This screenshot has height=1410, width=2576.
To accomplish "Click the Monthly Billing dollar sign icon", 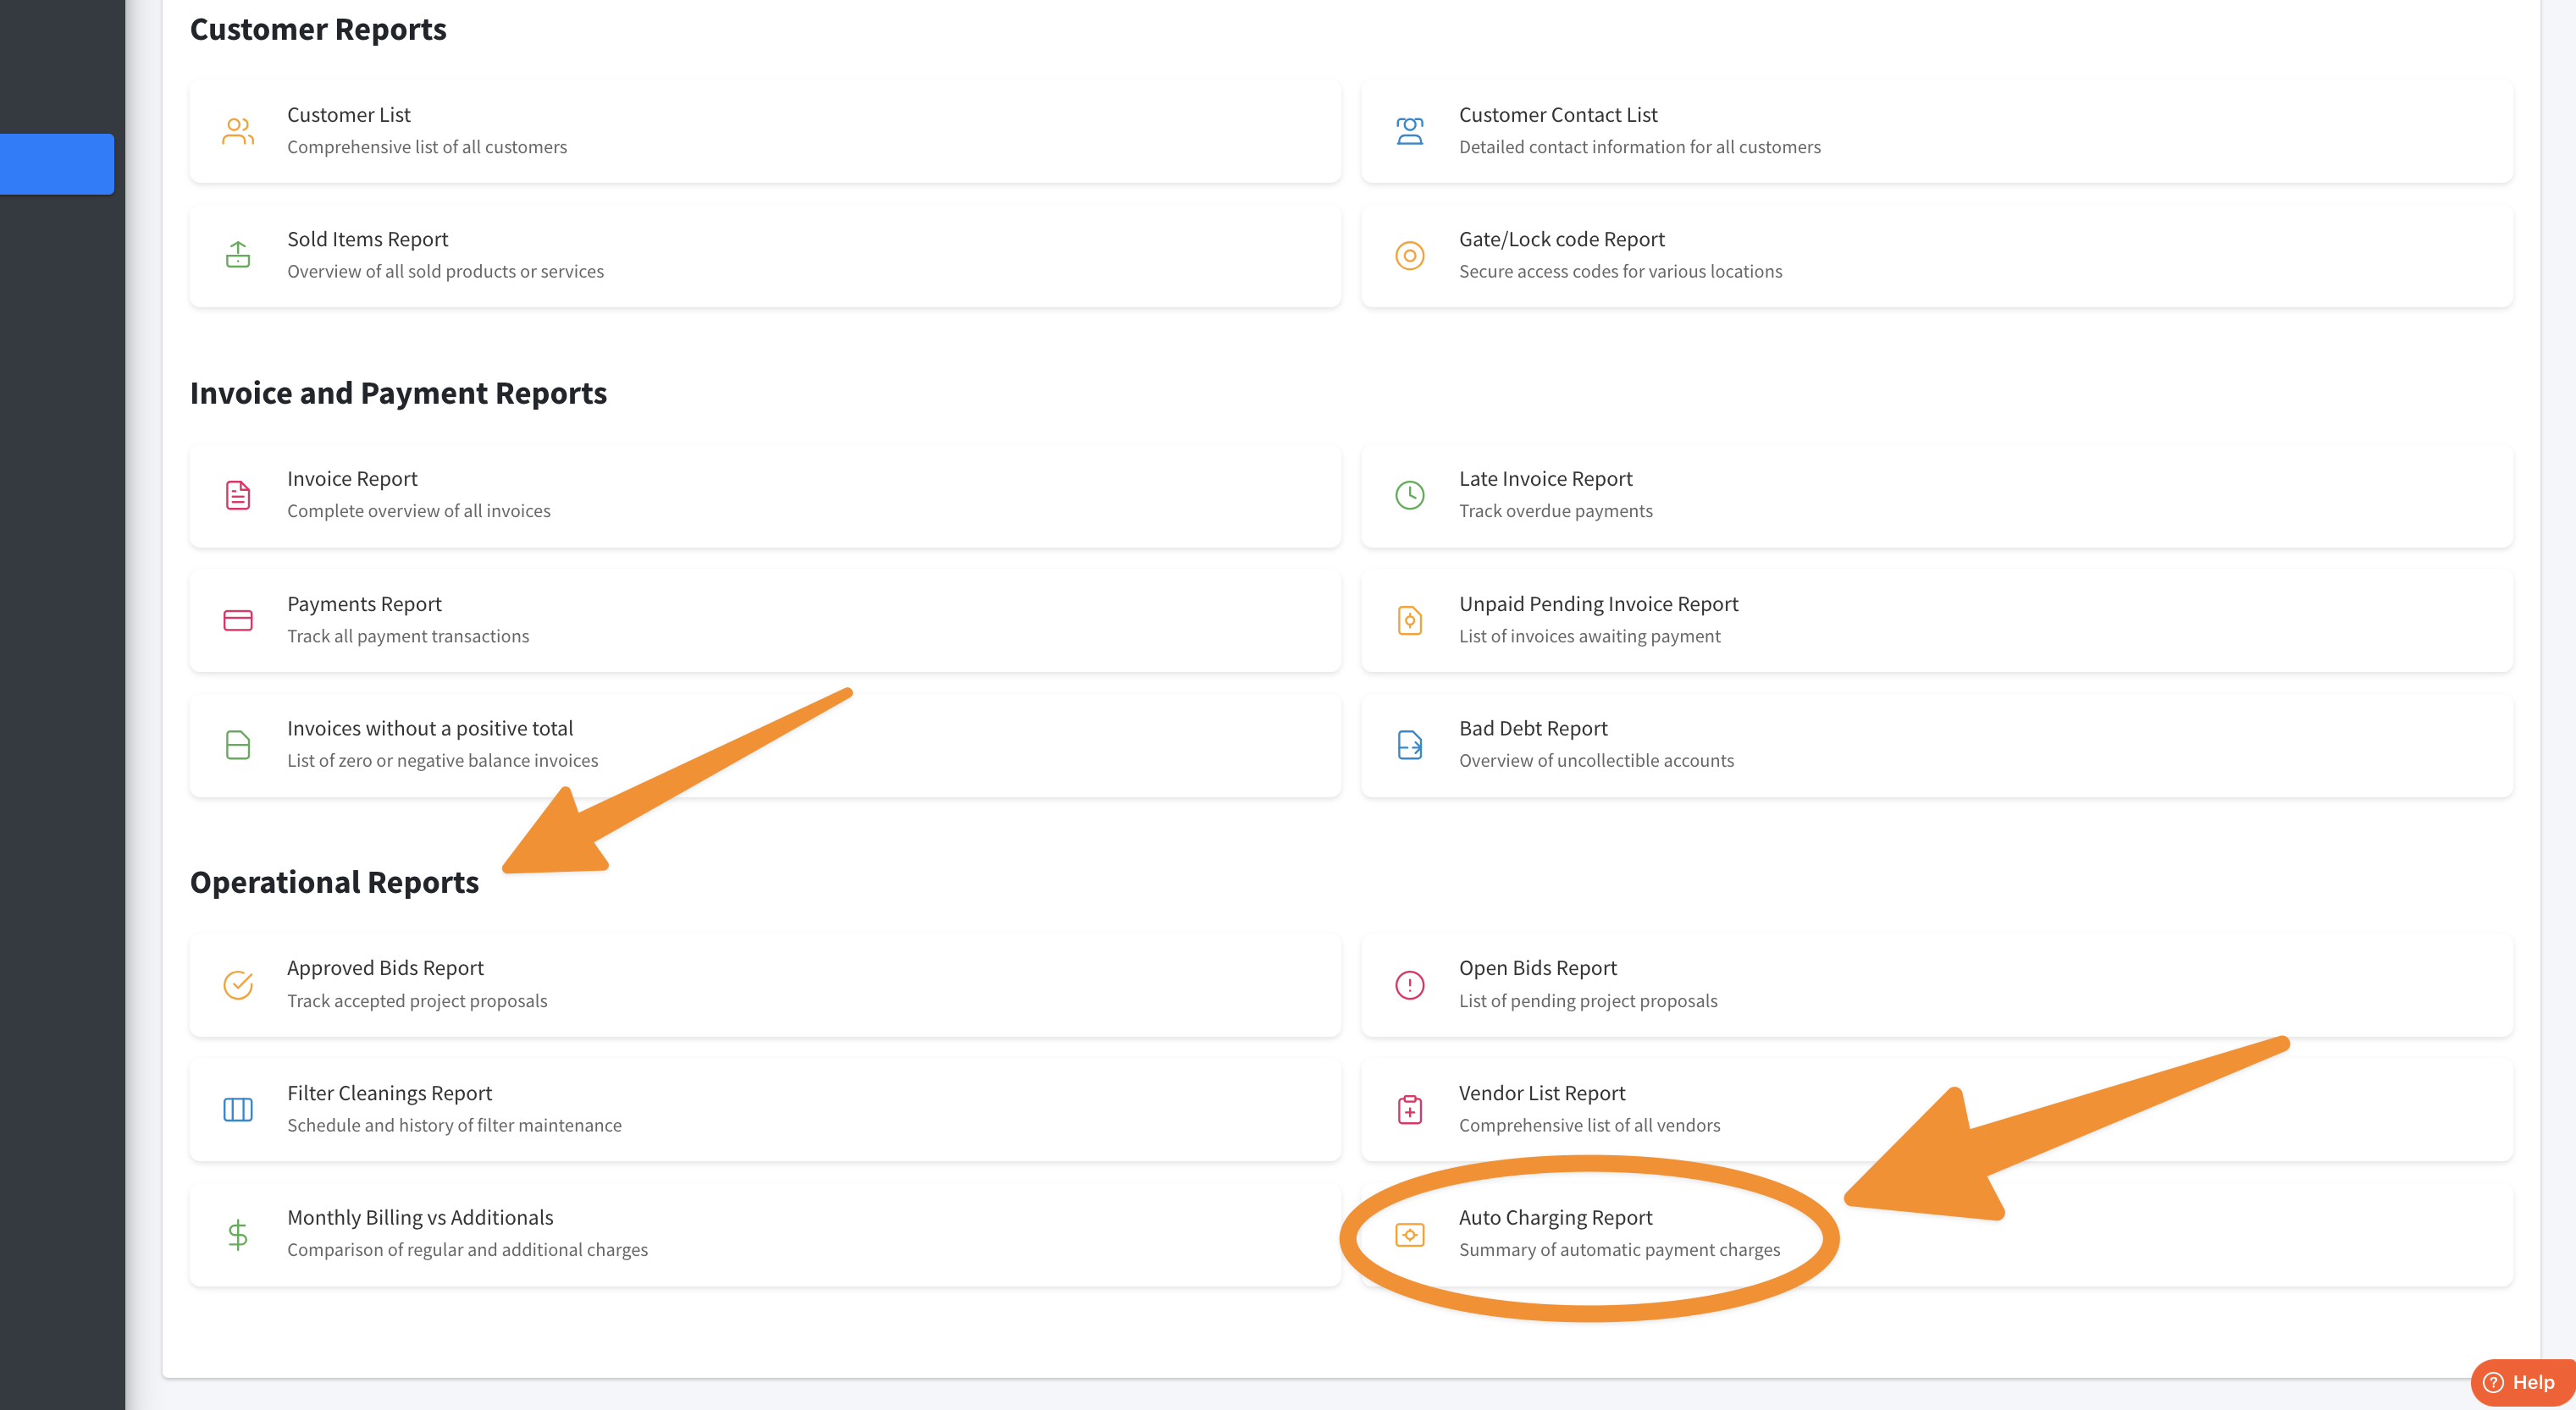I will click(x=237, y=1234).
